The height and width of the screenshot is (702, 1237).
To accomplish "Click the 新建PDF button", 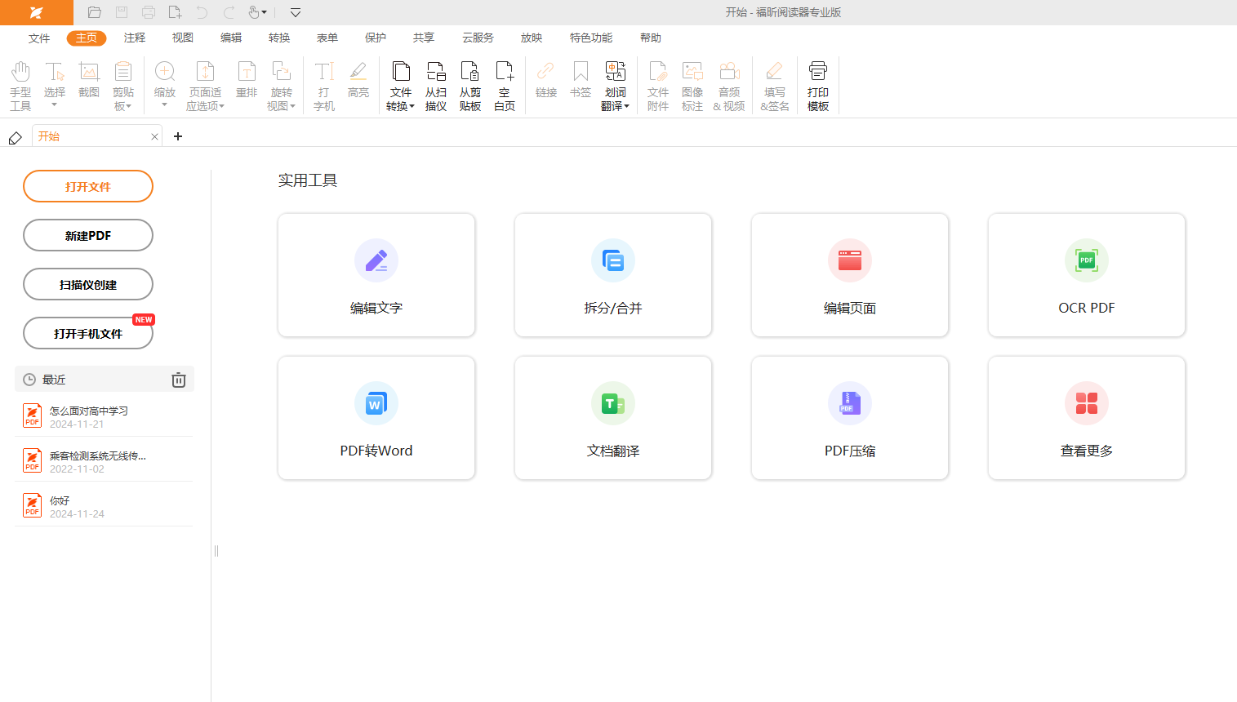I will [x=88, y=235].
